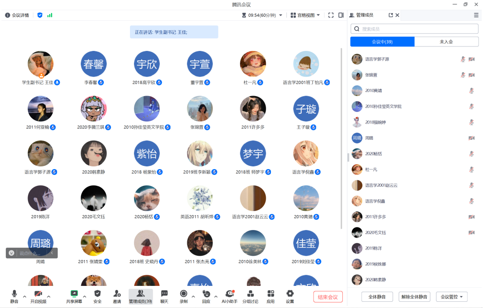Click the Search Members (搜索成员) field
Image resolution: width=483 pixels, height=308 pixels.
pyautogui.click(x=417, y=29)
